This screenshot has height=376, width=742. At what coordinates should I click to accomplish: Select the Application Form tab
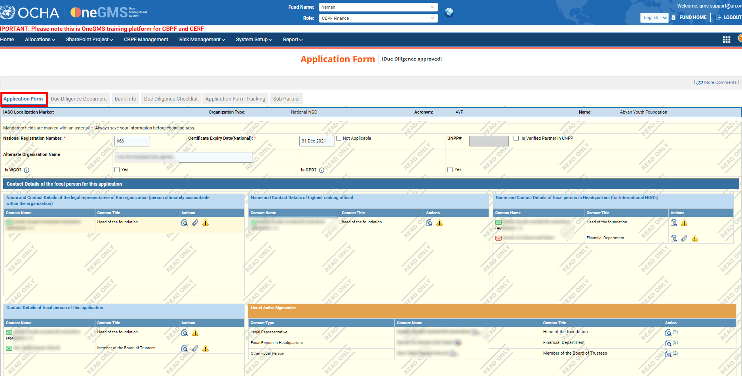tap(23, 99)
